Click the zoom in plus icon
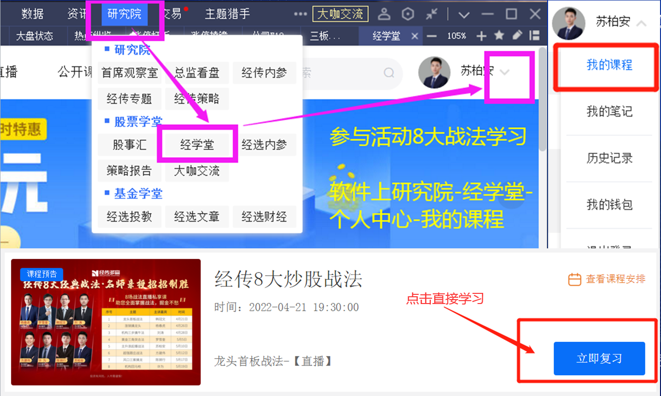 (x=481, y=36)
